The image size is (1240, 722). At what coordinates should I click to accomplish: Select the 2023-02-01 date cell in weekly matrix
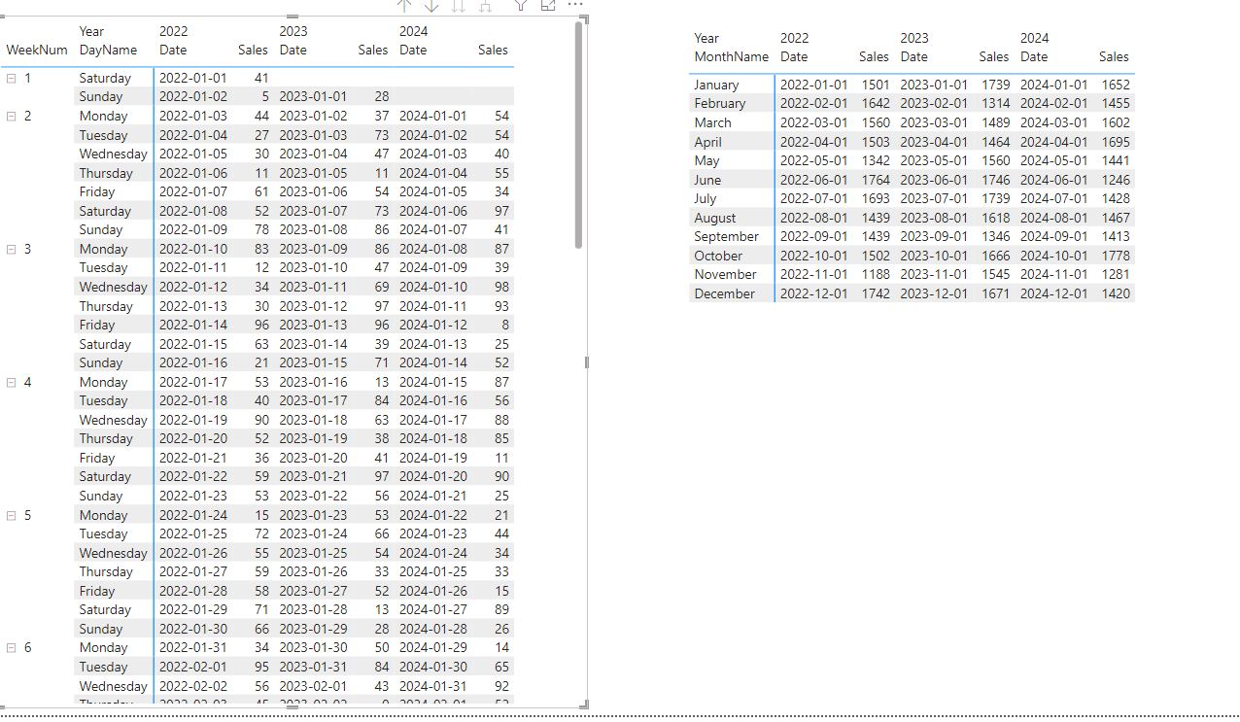(313, 686)
